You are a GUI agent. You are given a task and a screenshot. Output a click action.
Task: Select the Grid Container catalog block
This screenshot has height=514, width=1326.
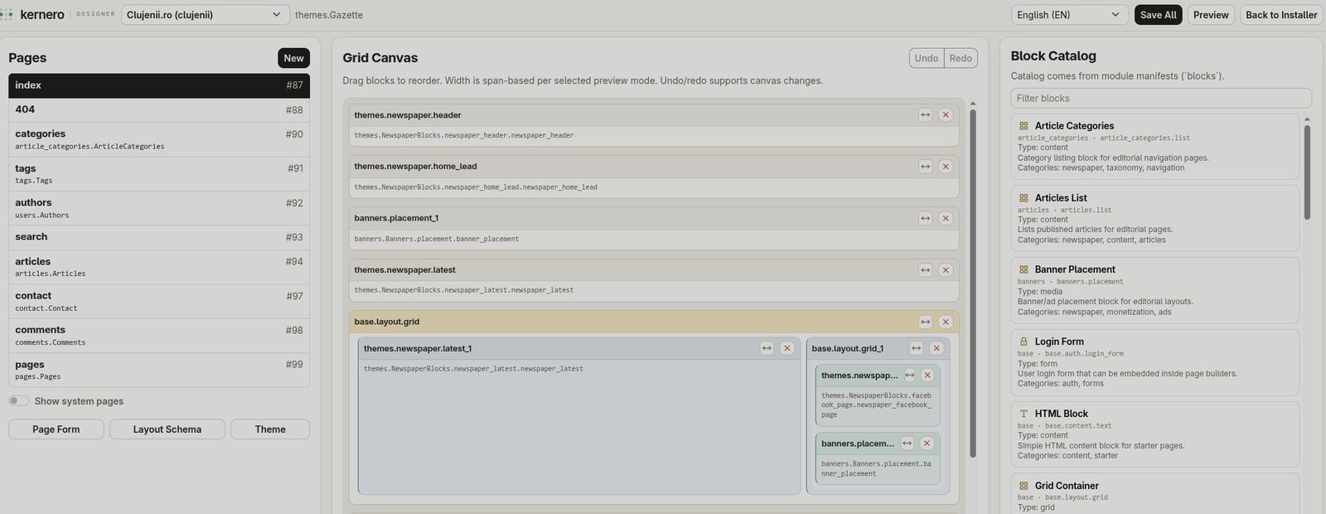1155,494
